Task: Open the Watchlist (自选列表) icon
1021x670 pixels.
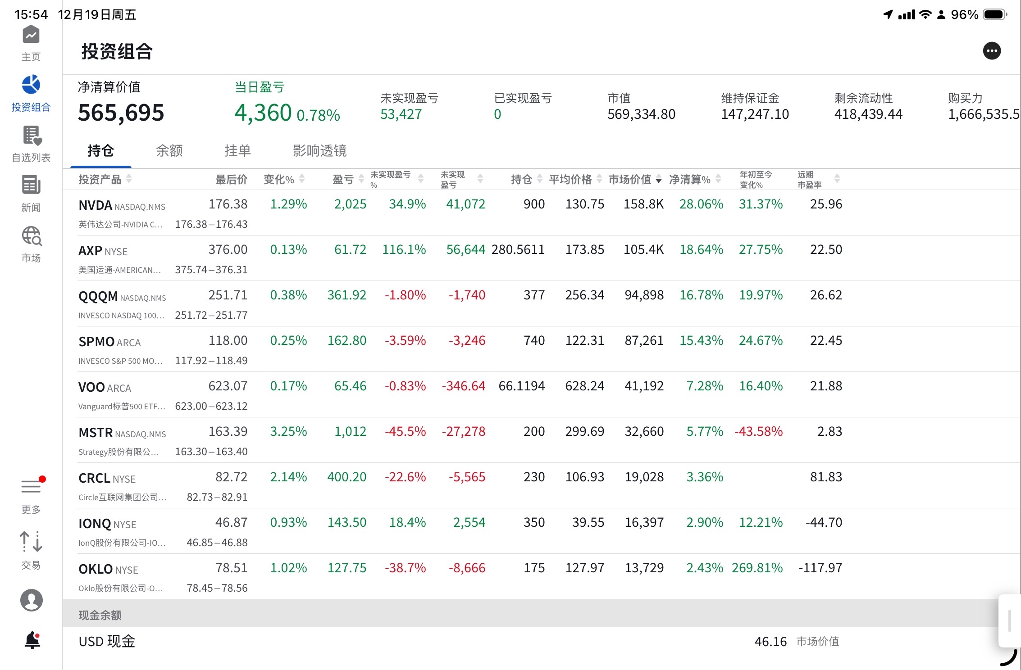Action: [31, 136]
